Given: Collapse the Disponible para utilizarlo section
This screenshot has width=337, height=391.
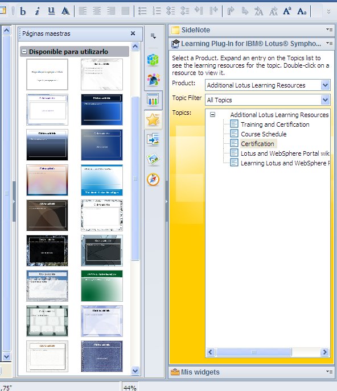Looking at the screenshot, I should point(24,52).
